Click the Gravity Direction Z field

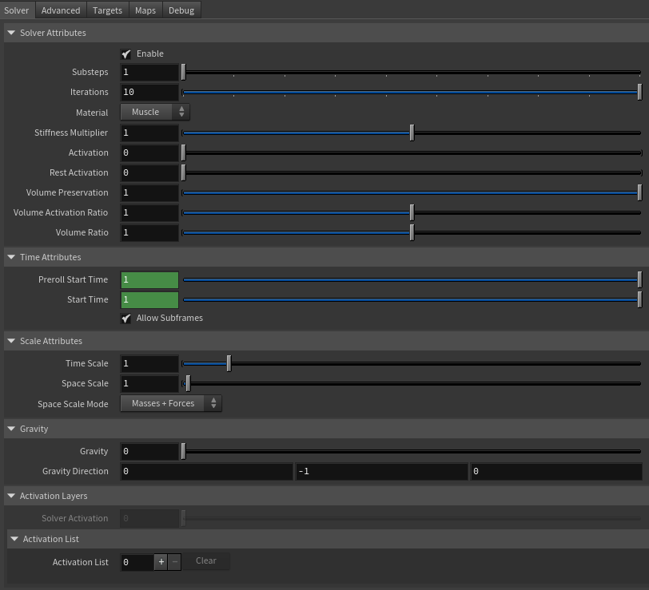pos(556,471)
